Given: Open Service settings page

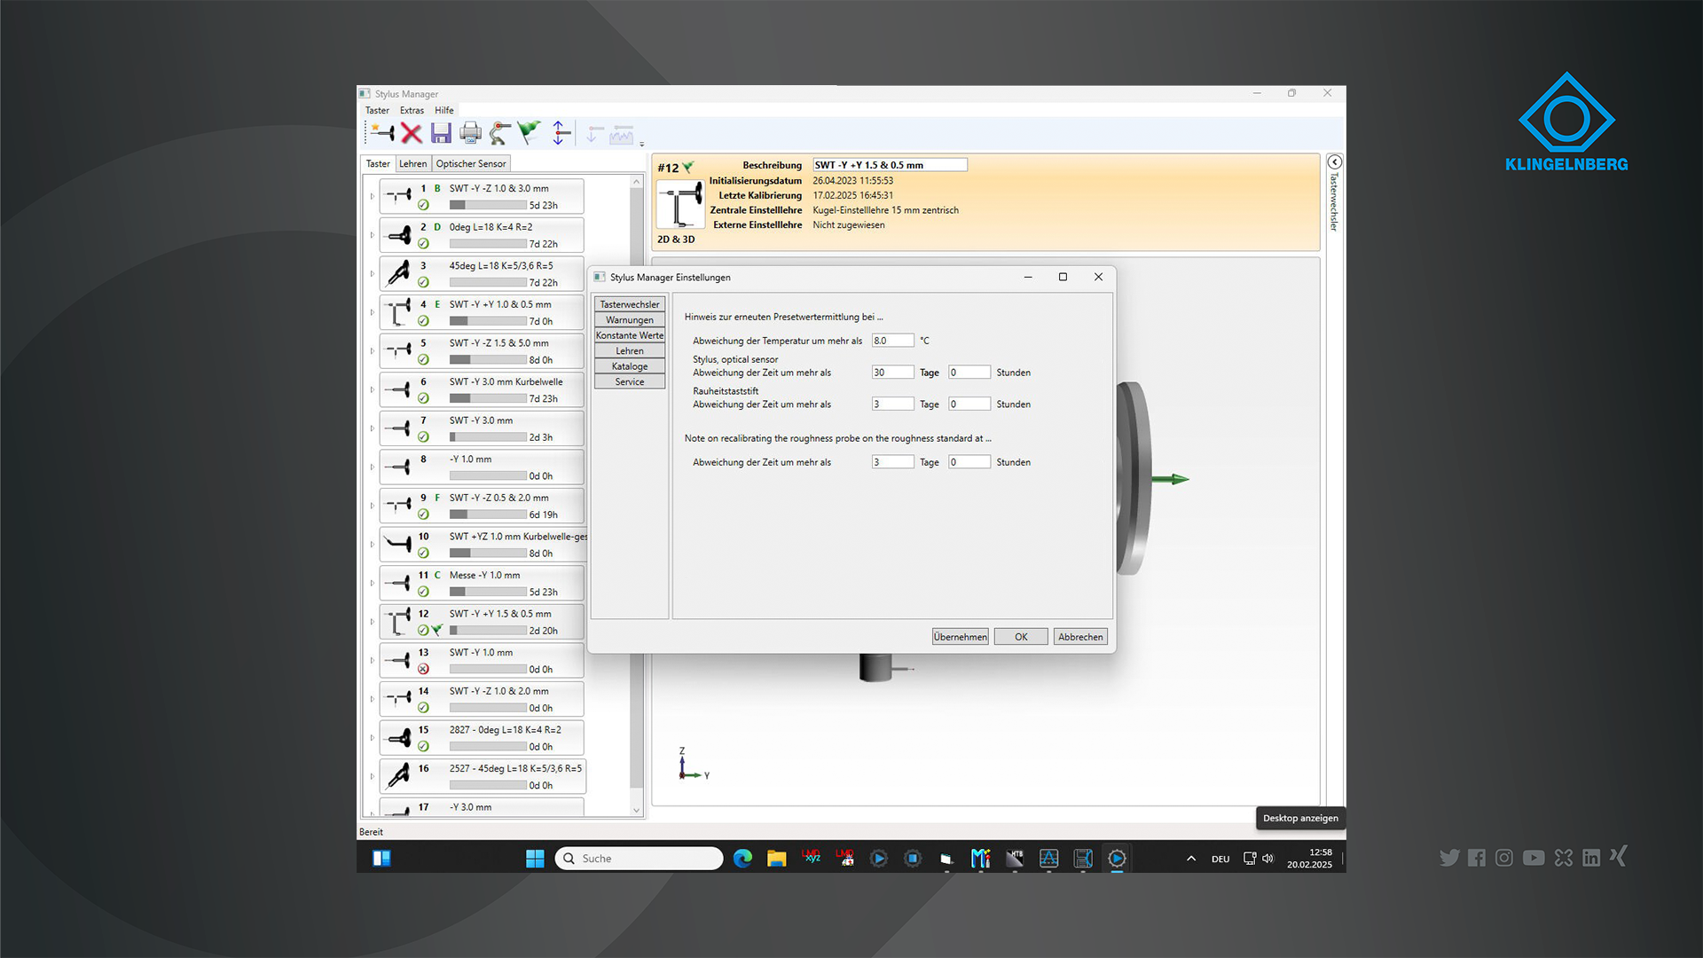Looking at the screenshot, I should [630, 382].
